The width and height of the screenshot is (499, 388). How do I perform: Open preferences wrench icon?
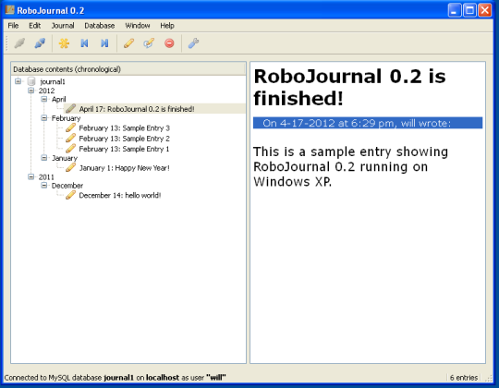point(193,42)
